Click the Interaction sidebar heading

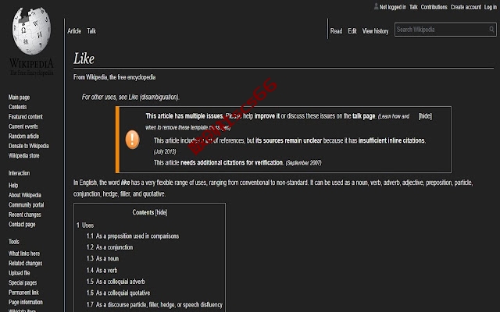pos(19,173)
